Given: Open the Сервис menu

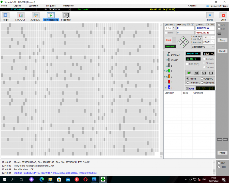Looking at the screenshot, I should pyautogui.click(x=17, y=6).
